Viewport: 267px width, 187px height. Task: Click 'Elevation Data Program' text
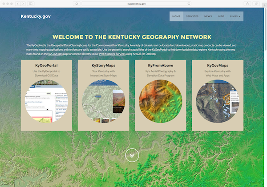click(x=161, y=76)
